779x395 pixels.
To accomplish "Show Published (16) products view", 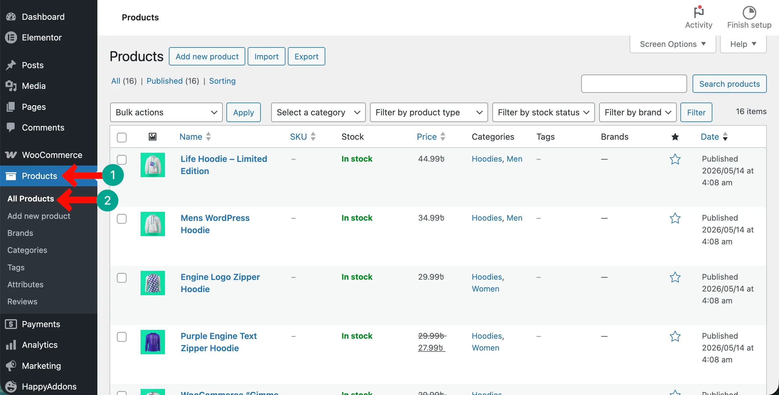I will 173,81.
